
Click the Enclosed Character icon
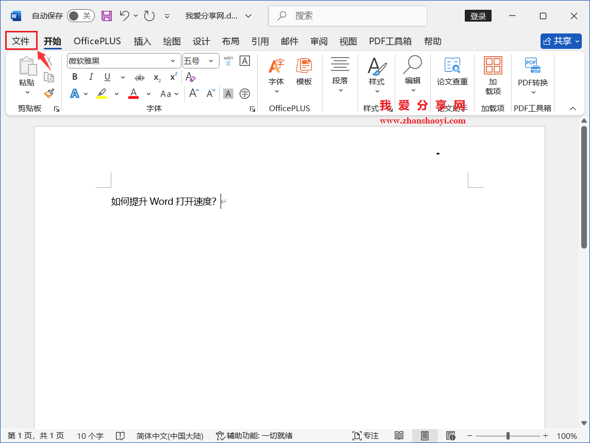(245, 94)
